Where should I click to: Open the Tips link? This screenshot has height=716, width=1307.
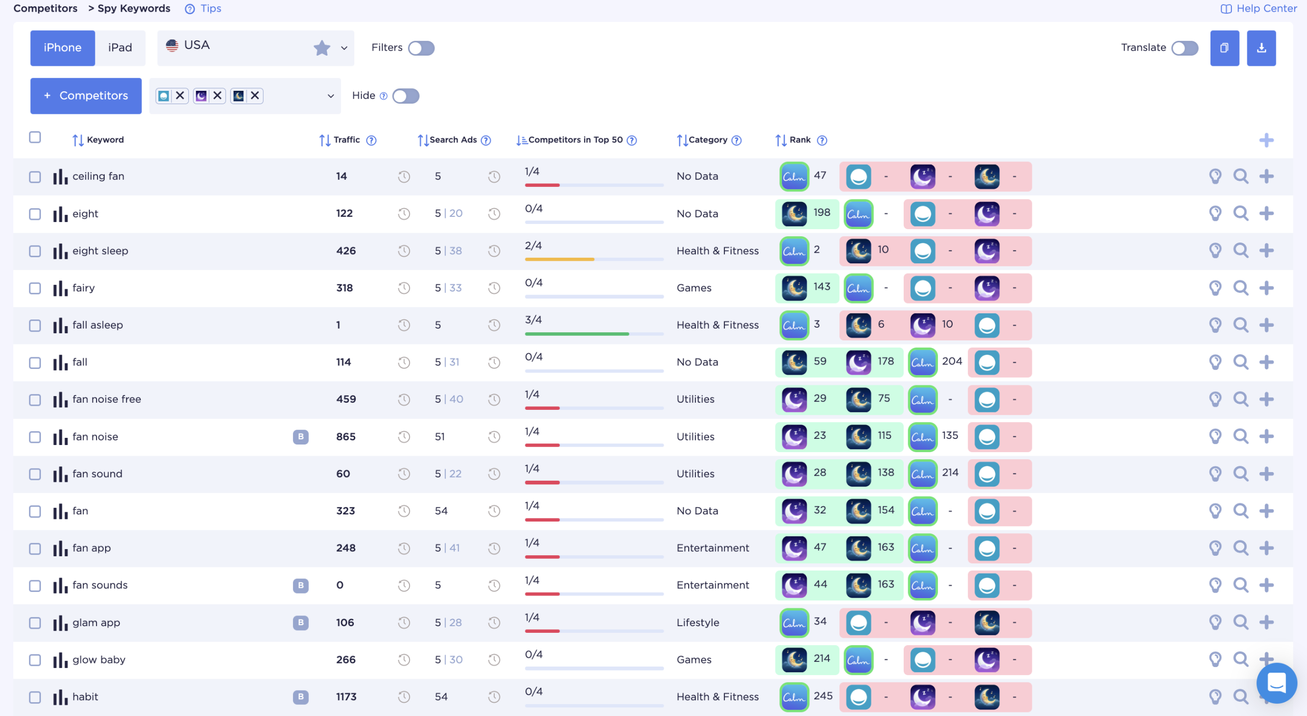[203, 9]
